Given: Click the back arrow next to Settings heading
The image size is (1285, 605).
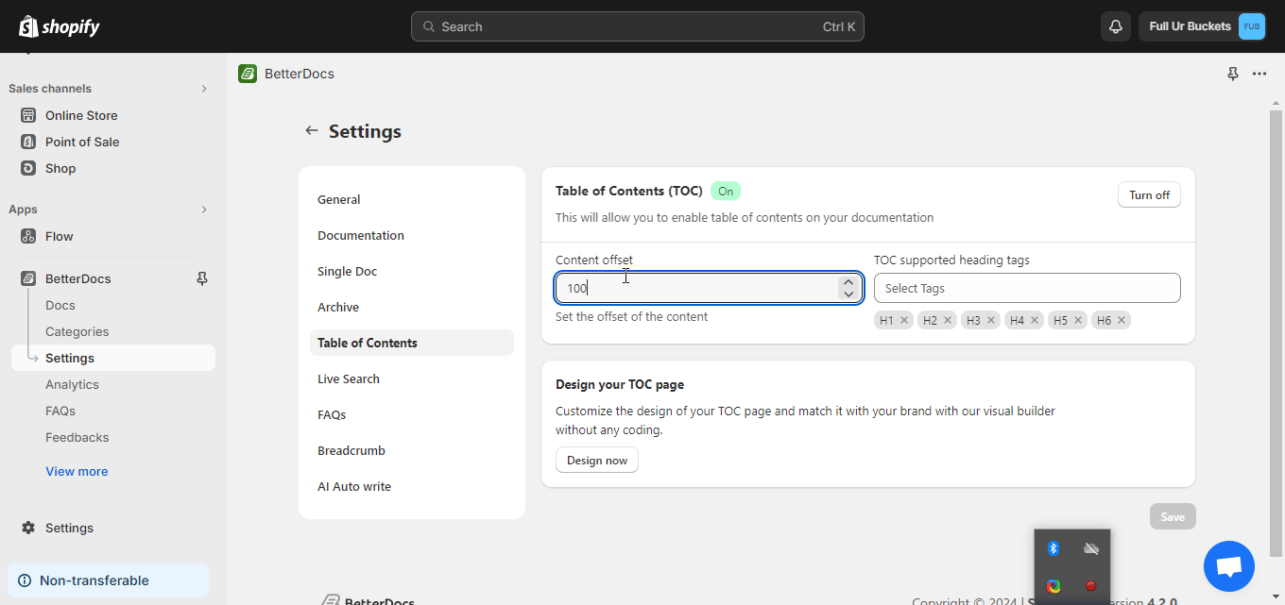Looking at the screenshot, I should coord(312,130).
